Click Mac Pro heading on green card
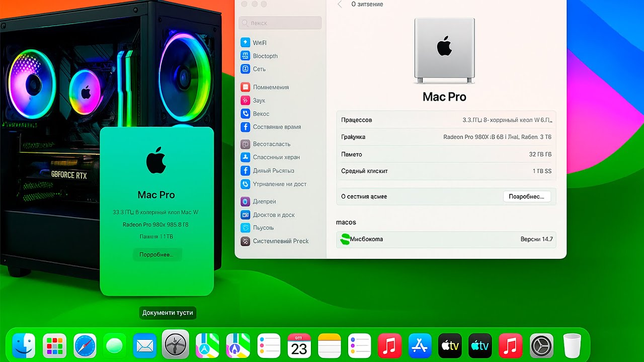The height and width of the screenshot is (362, 644). click(156, 195)
